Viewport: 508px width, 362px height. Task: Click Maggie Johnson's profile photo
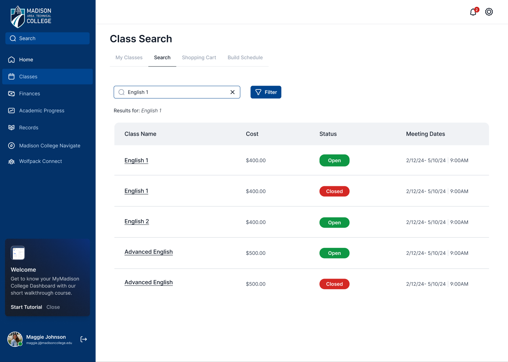coord(15,339)
